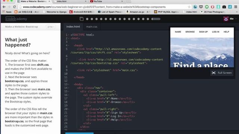Click the 'Make a Website: Bootstrap' course title
Viewport: 239px width, 134px height.
coord(22,26)
